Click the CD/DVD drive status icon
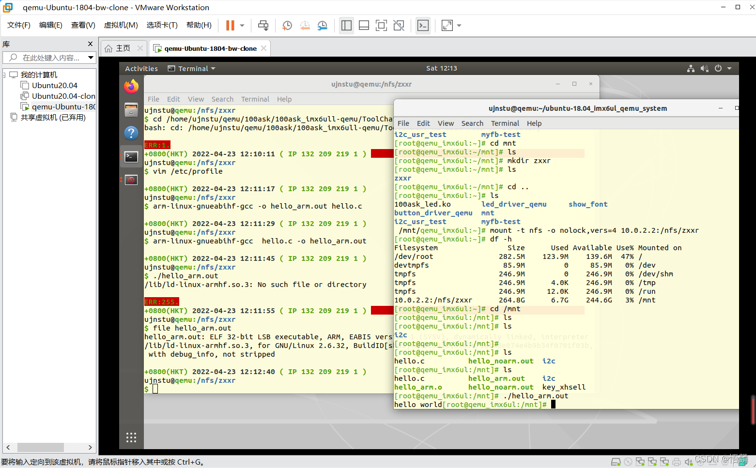The width and height of the screenshot is (756, 468). click(628, 462)
